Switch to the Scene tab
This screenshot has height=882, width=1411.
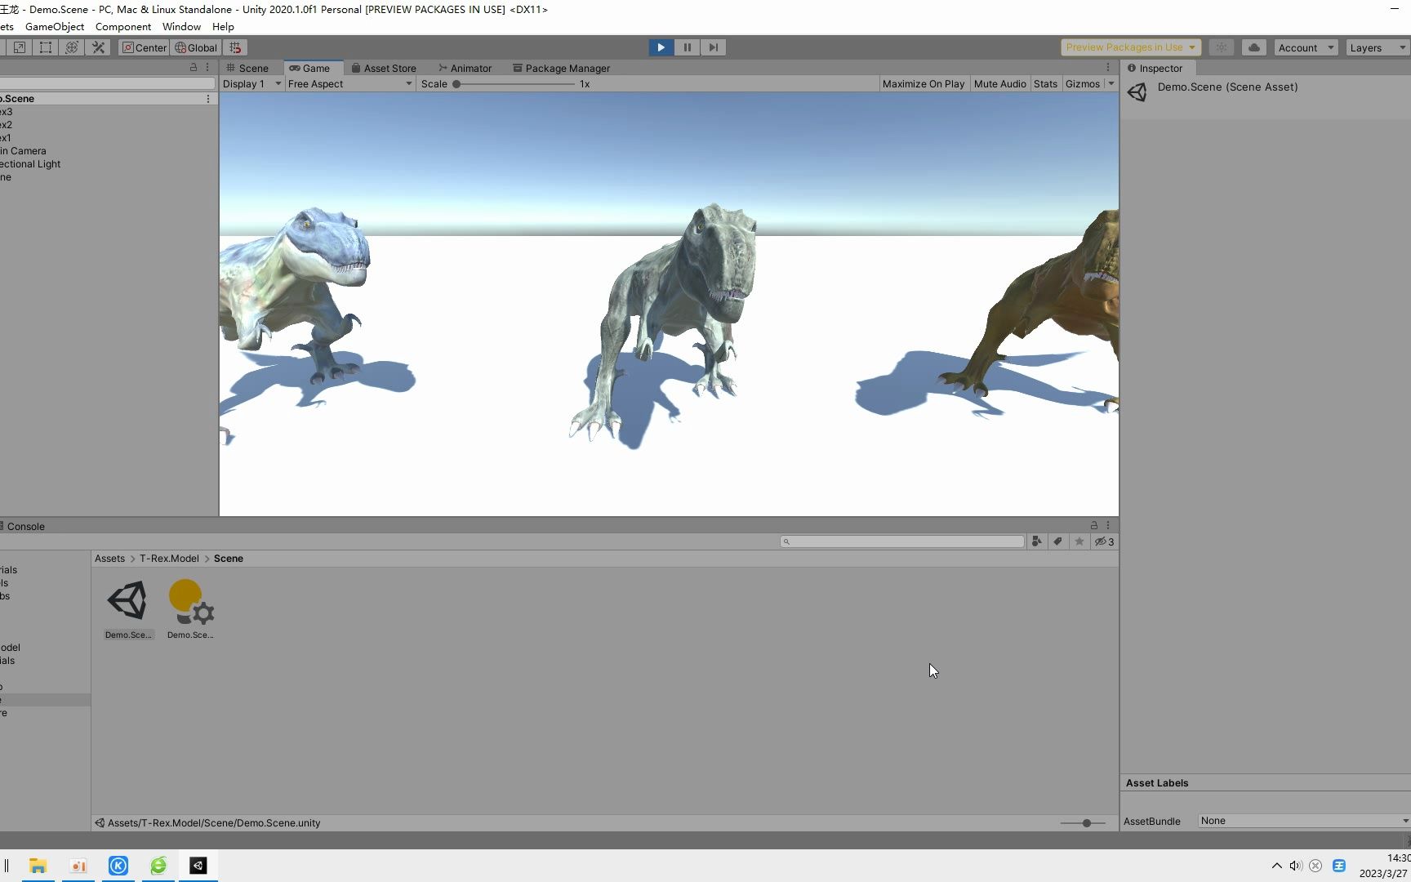[x=247, y=68]
